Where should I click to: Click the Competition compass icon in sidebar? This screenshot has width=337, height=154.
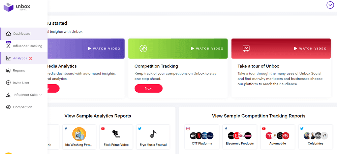pos(9,107)
